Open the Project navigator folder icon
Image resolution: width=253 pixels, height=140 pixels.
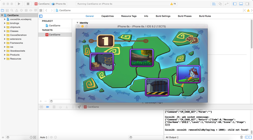tap(2, 10)
